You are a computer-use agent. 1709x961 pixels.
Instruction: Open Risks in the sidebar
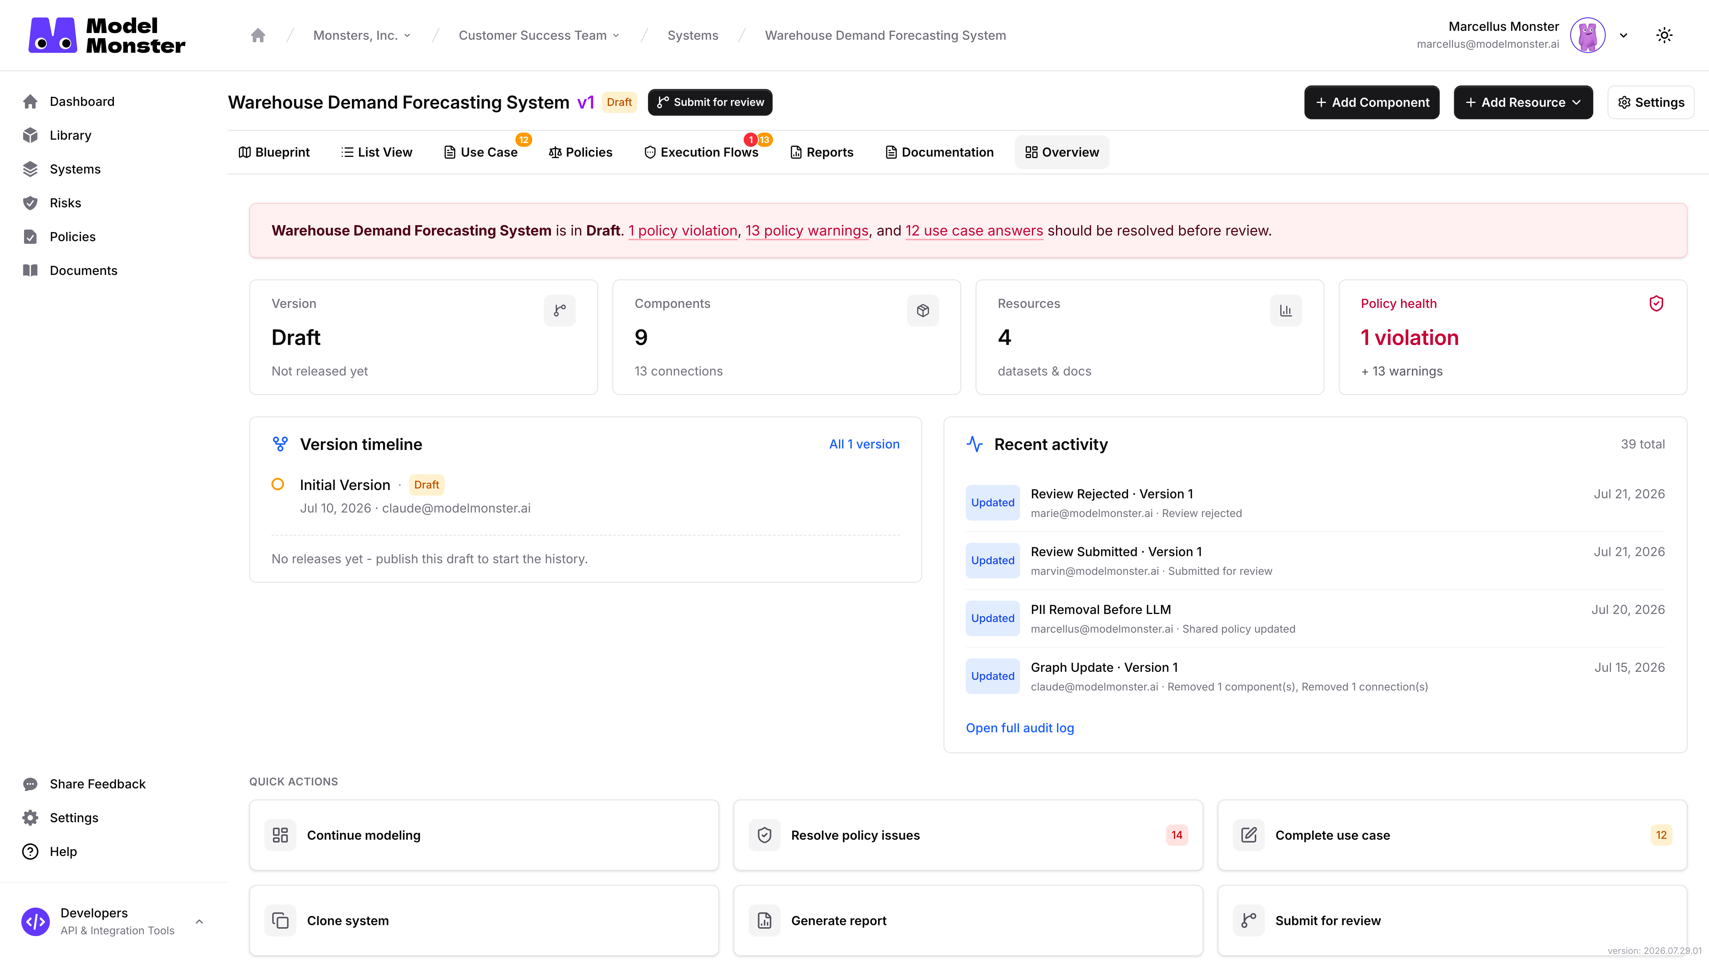(x=65, y=203)
